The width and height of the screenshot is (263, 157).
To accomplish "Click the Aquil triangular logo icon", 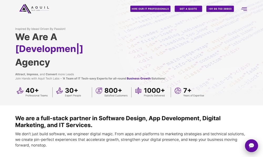I will click(25, 9).
